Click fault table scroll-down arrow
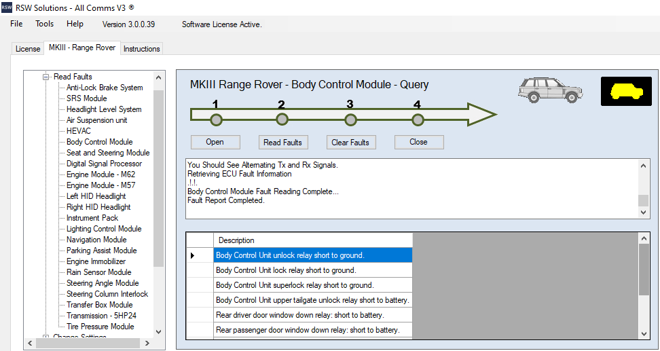This screenshot has width=660, height=351. point(644,334)
